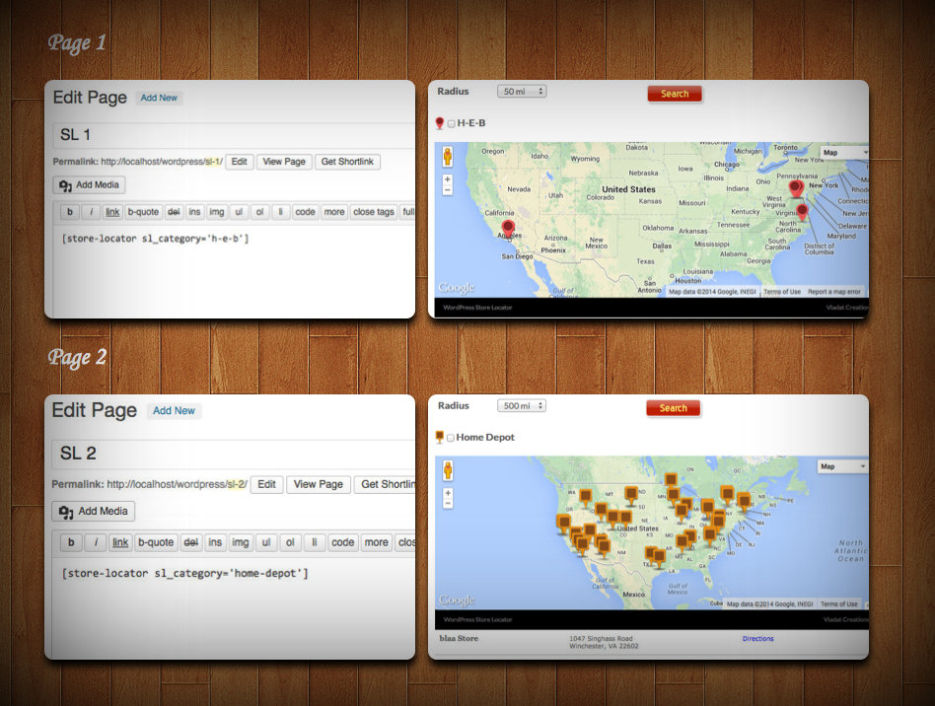
Task: Open the 500 mi radius dropdown
Action: (522, 406)
